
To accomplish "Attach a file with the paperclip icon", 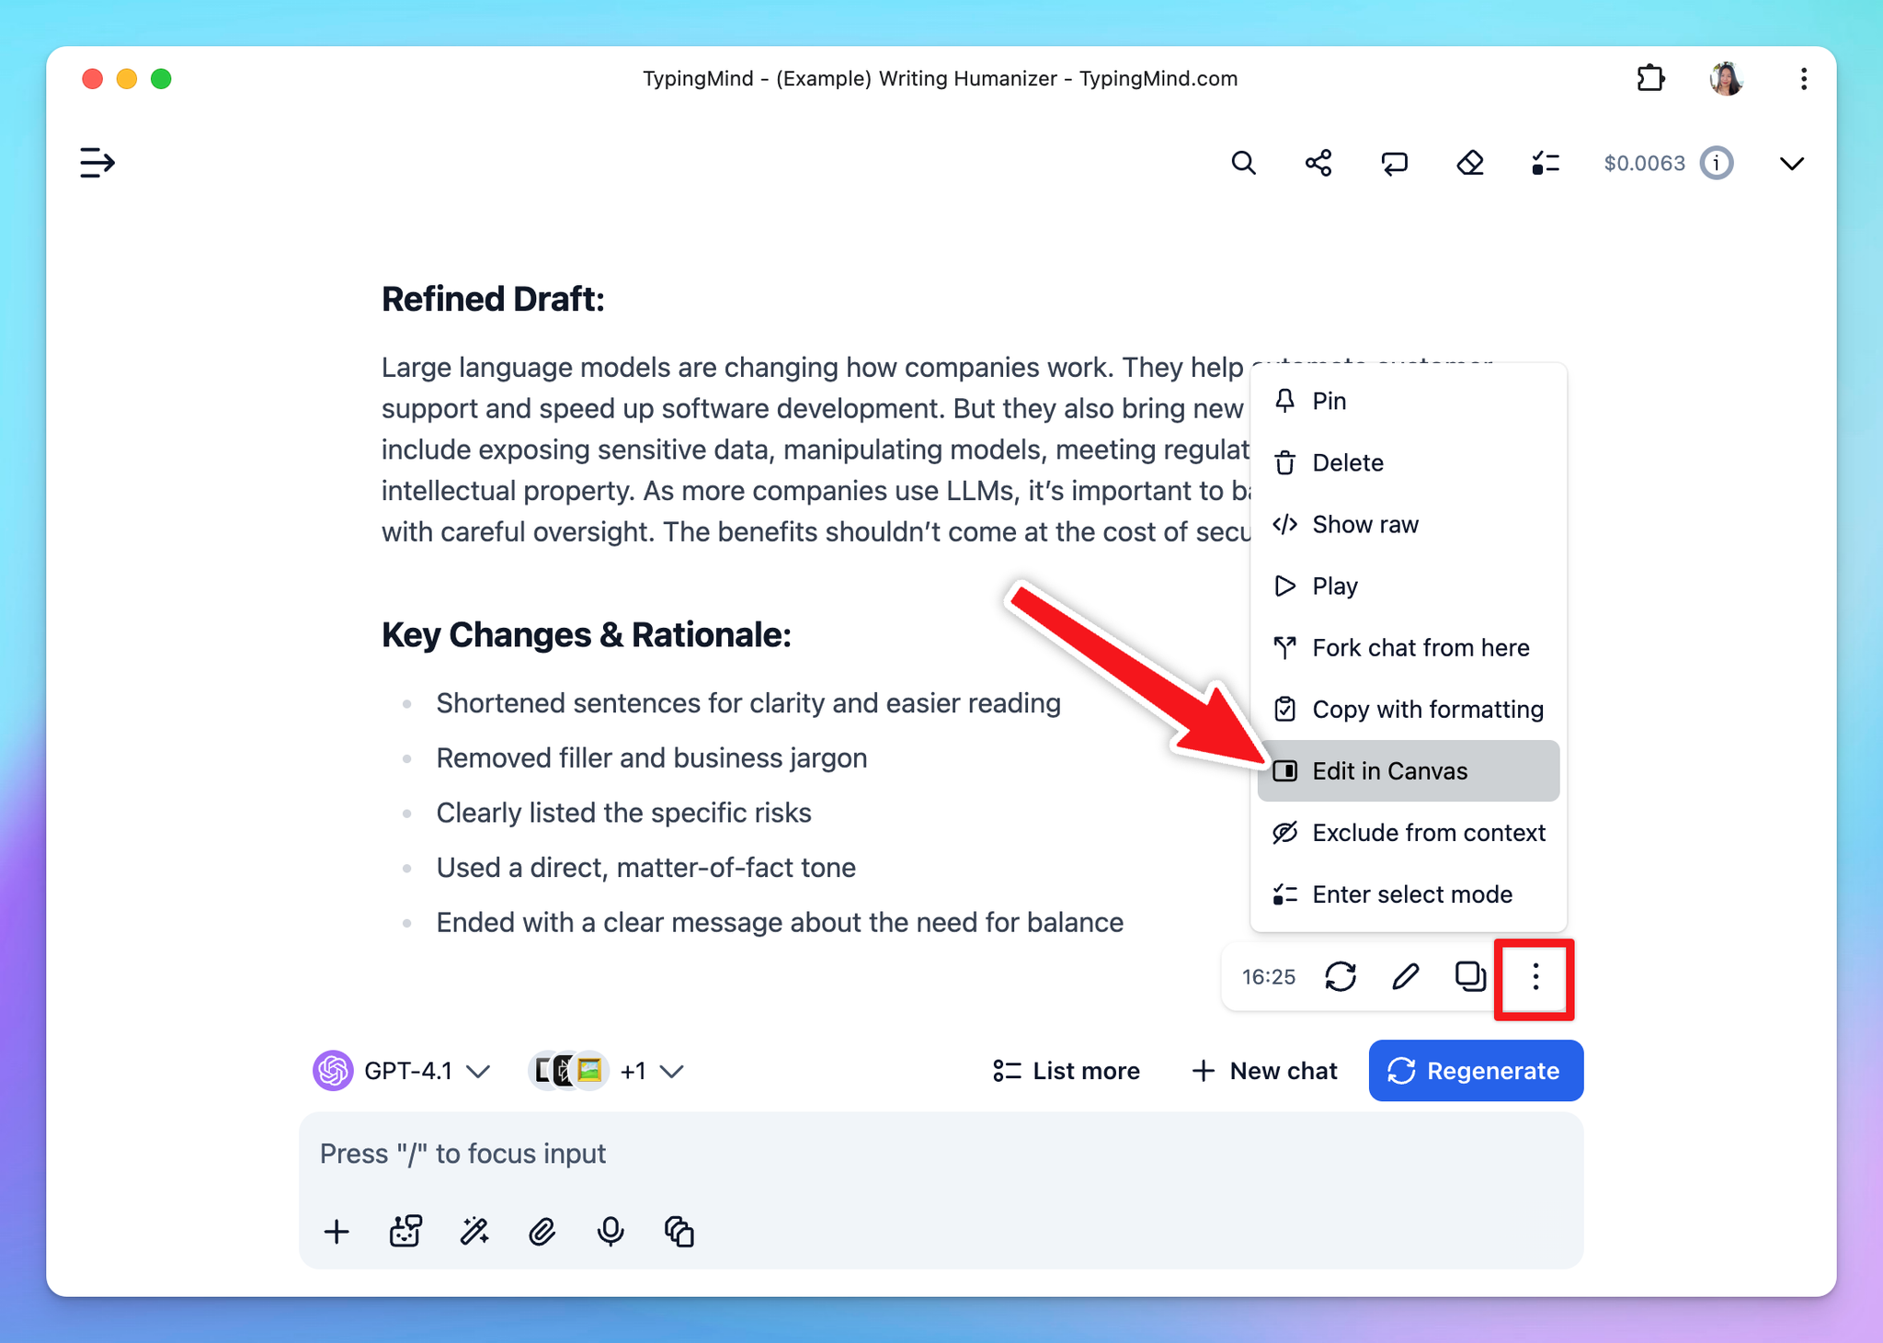I will pos(542,1231).
